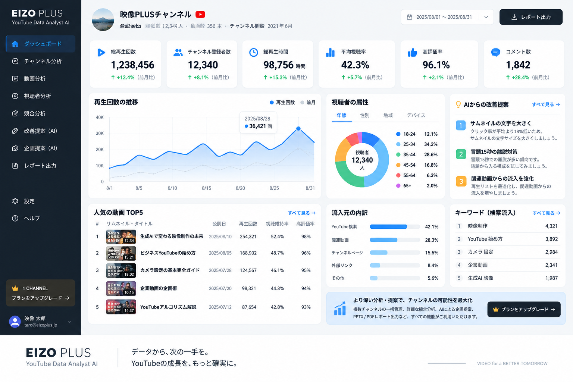The width and height of the screenshot is (573, 382).
Task: Toggle the 65+ age legend entry
Action: pyautogui.click(x=417, y=186)
